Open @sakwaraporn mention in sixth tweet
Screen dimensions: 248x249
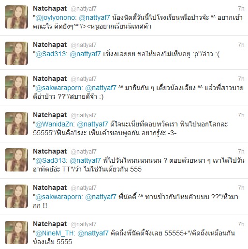coord(59,197)
